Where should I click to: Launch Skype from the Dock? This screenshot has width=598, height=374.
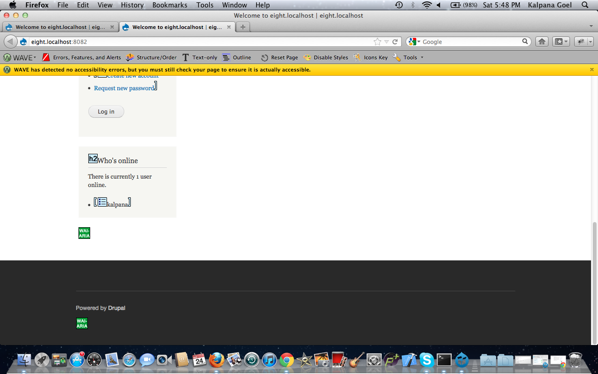pyautogui.click(x=426, y=360)
